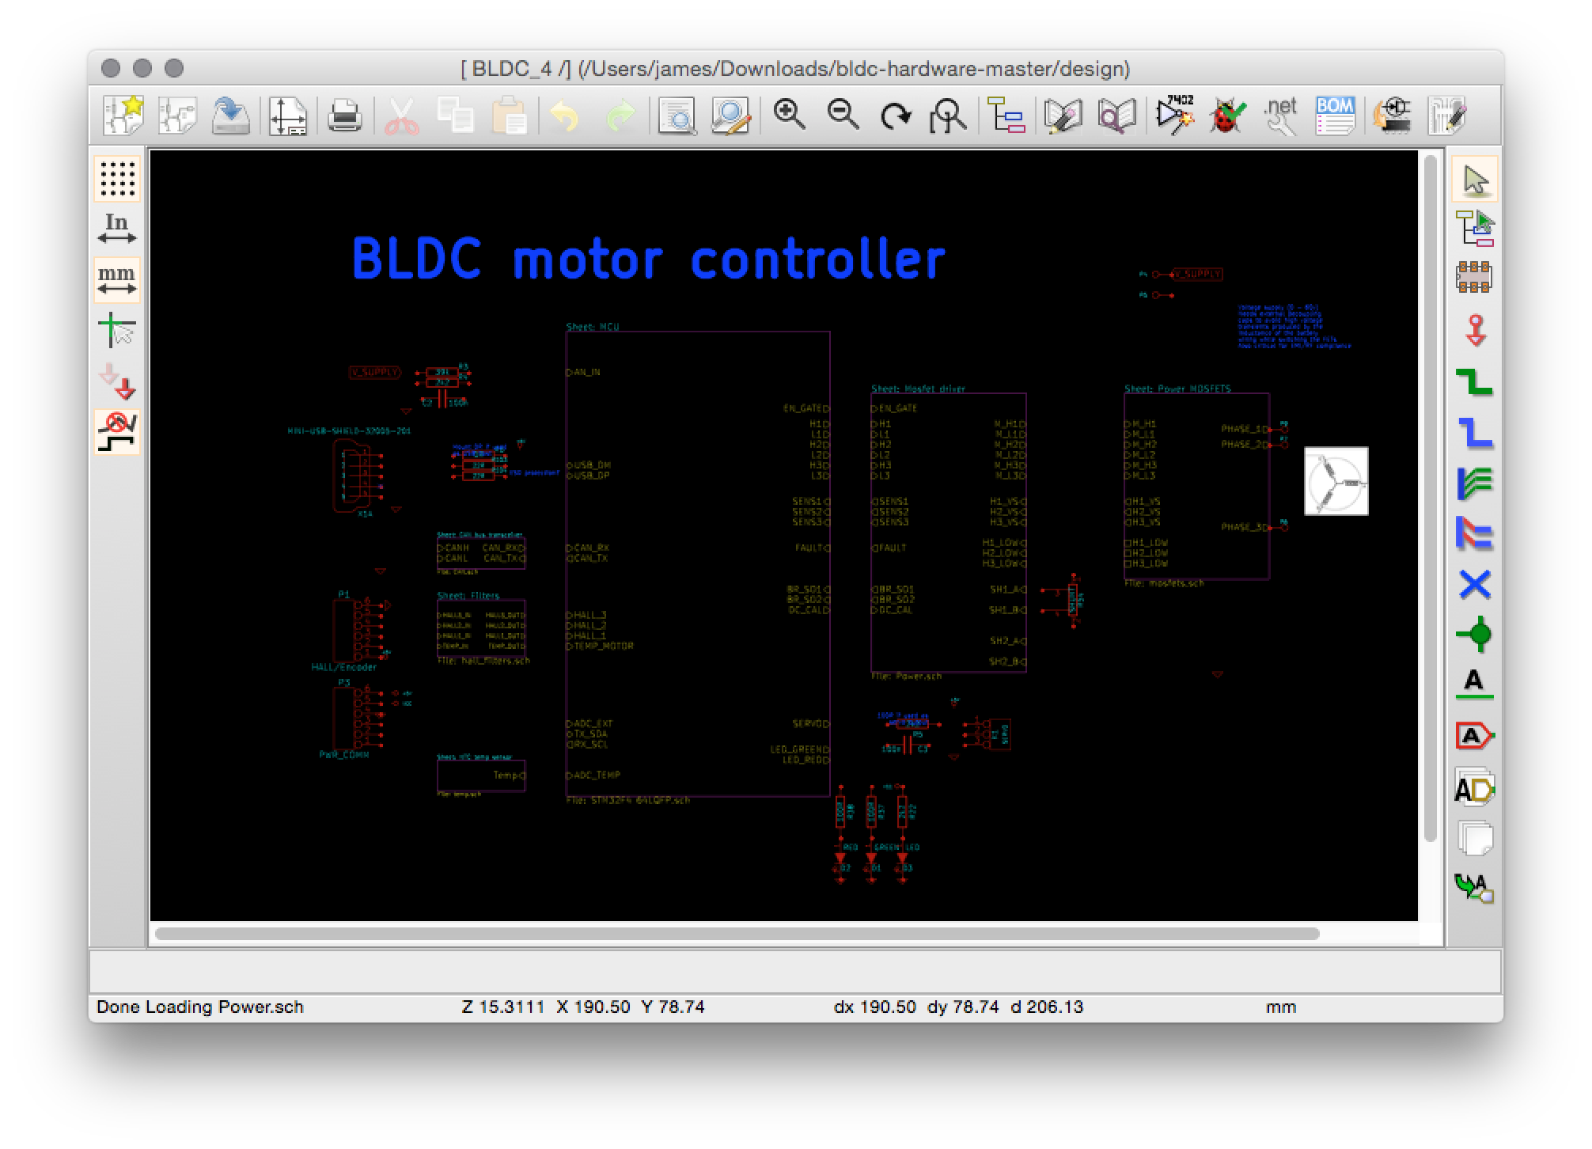This screenshot has width=1592, height=1149.
Task: Click the Mosfet driver sheet block
Action: [x=949, y=532]
